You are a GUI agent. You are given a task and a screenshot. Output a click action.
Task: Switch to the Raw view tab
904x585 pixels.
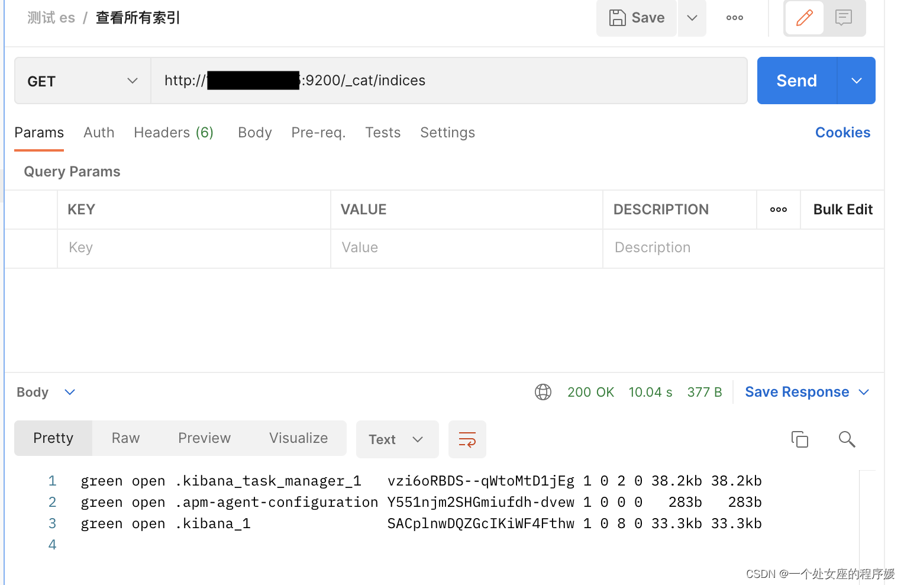point(126,438)
